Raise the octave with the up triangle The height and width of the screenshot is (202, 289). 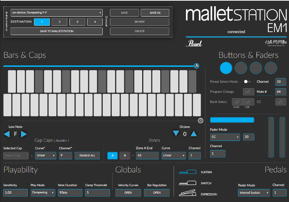(x=194, y=133)
